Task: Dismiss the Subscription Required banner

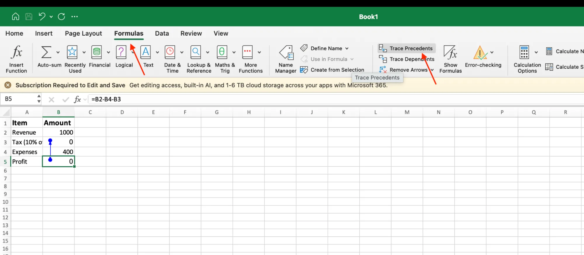Action: click(8, 85)
